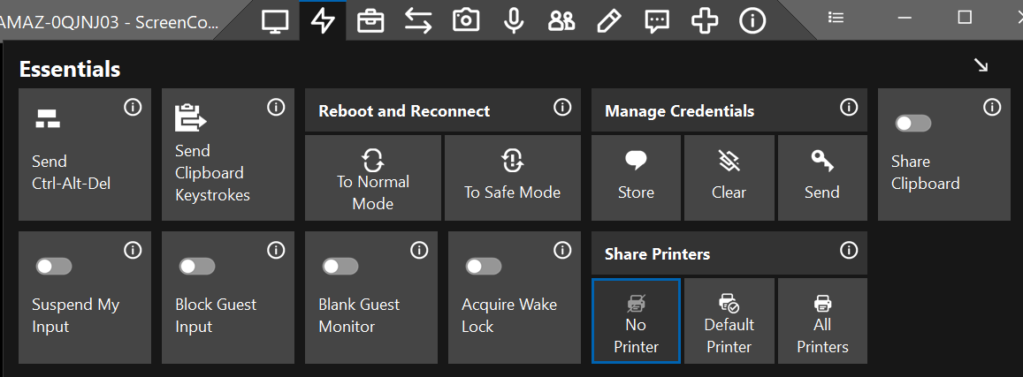Screen dimensions: 1023x377
Task: Click Clear credentials button
Action: click(x=729, y=177)
